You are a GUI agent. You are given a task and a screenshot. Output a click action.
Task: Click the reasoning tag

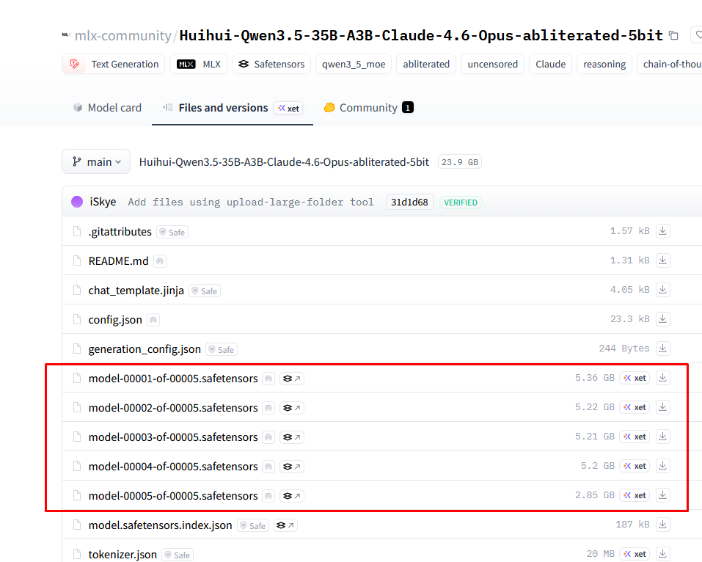[604, 64]
